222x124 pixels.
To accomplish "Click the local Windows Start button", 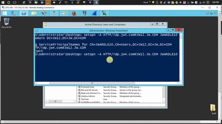I will pyautogui.click(x=3, y=2).
